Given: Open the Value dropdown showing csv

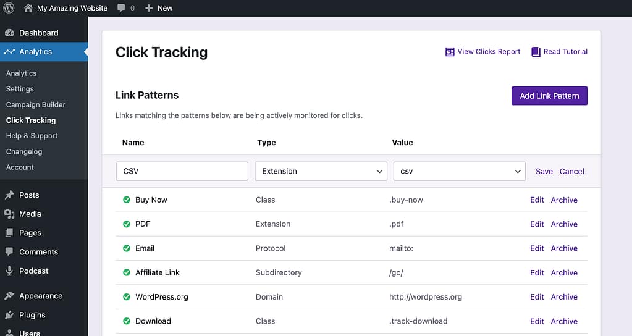Looking at the screenshot, I should [459, 171].
